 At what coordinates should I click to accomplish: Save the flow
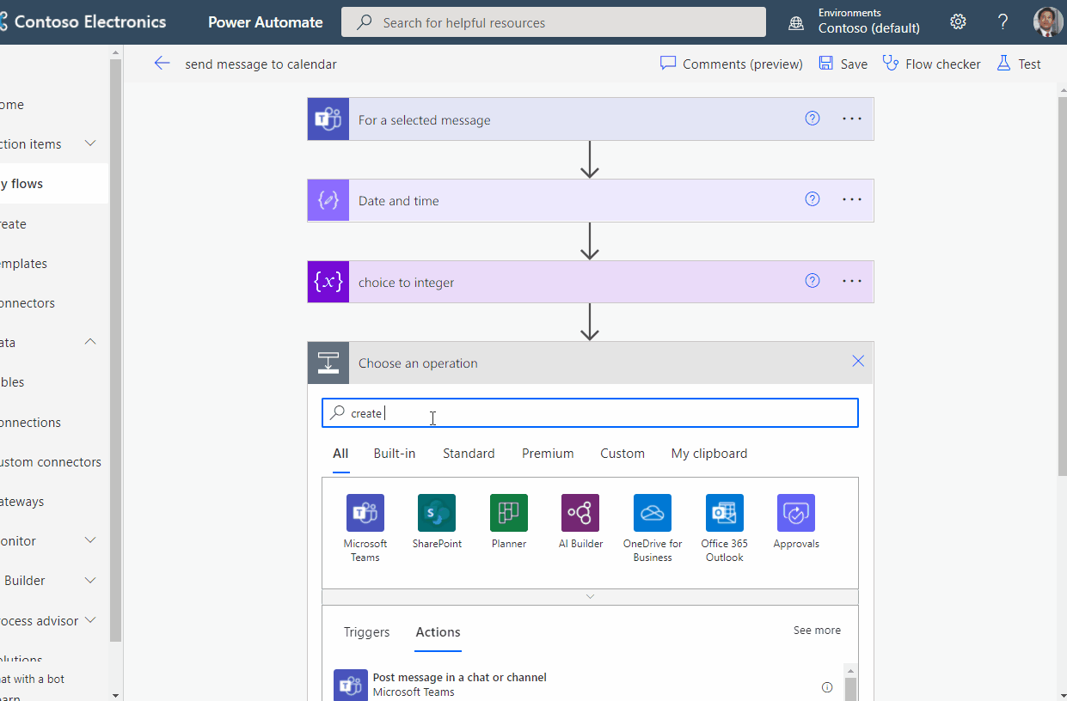843,64
